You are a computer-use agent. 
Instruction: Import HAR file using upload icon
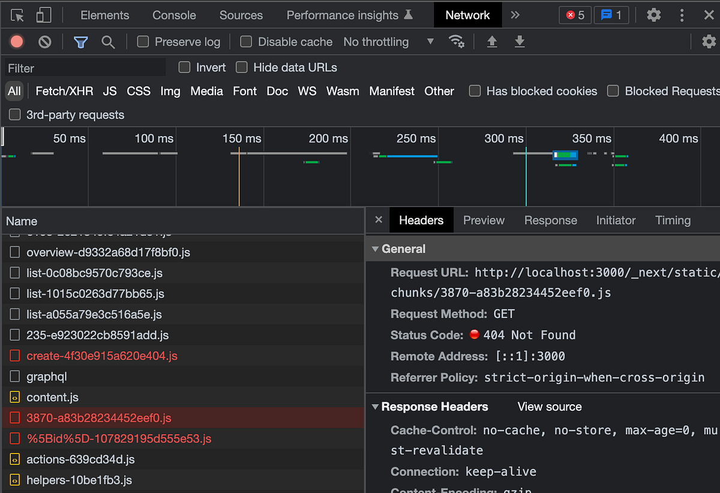click(491, 41)
